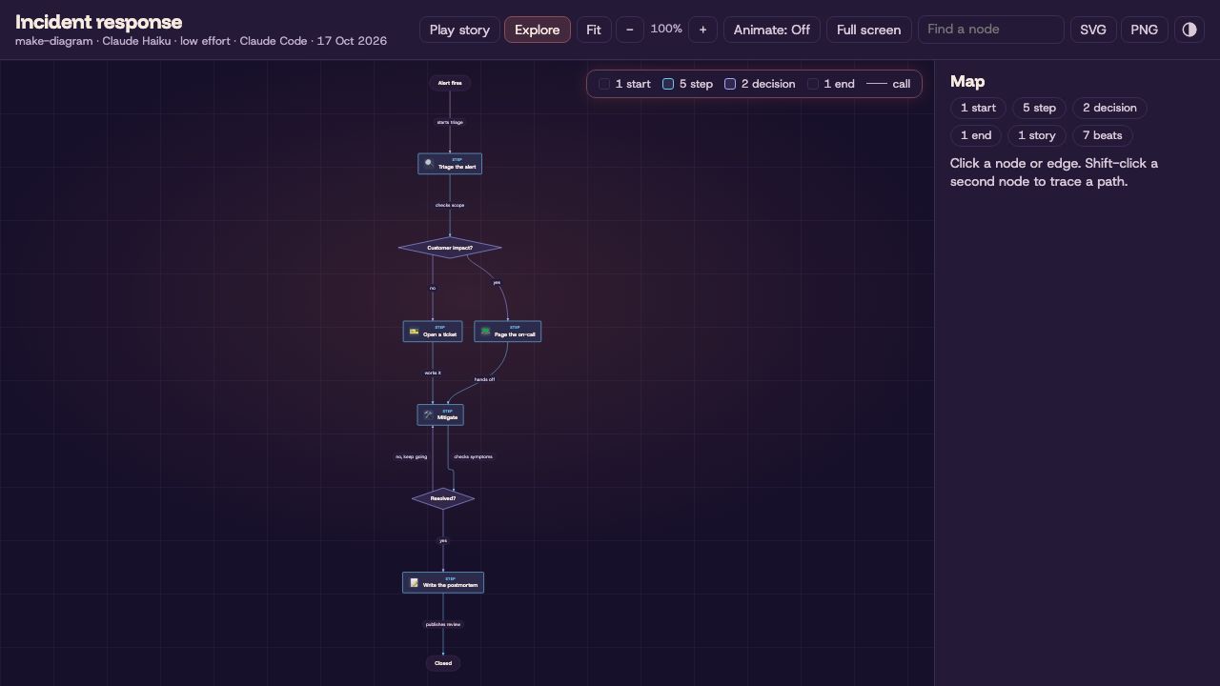
Task: Select the 'Resolved?' decision node
Action: (x=443, y=498)
